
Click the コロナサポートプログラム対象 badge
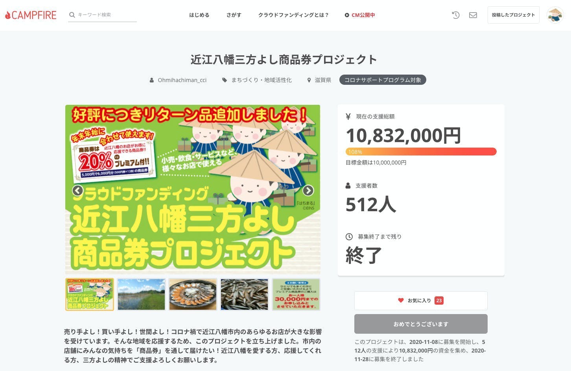pyautogui.click(x=383, y=80)
